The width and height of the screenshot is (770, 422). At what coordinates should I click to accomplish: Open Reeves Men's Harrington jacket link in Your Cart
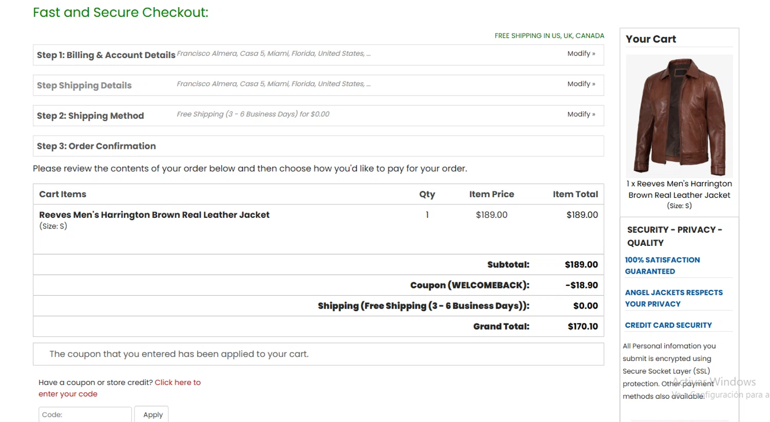[679, 189]
